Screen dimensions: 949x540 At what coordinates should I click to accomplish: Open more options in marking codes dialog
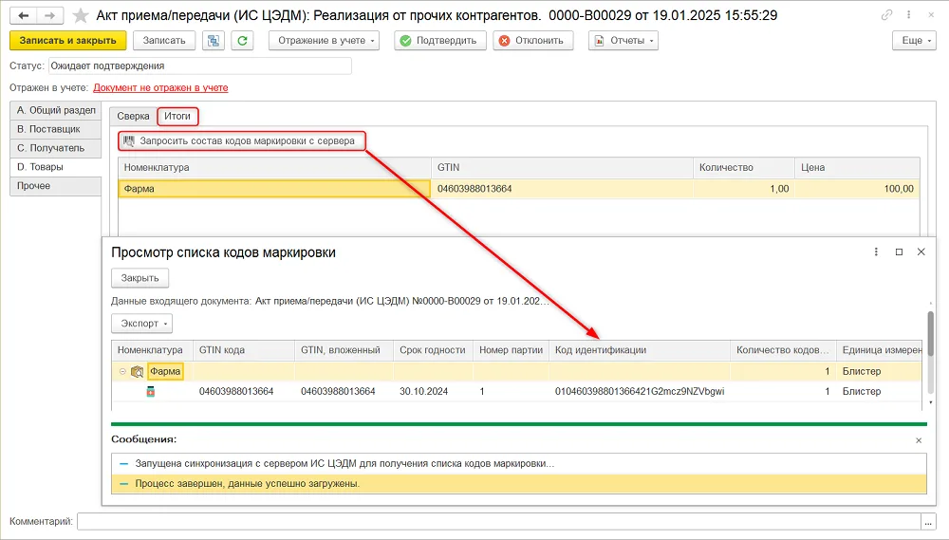876,251
